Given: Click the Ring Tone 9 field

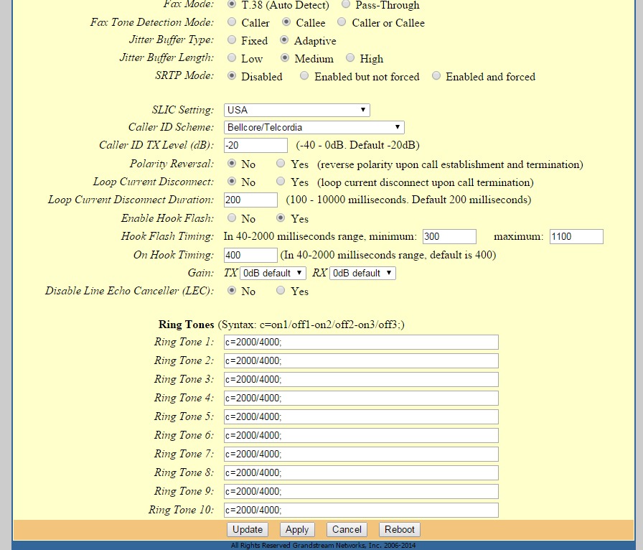Looking at the screenshot, I should tap(361, 491).
